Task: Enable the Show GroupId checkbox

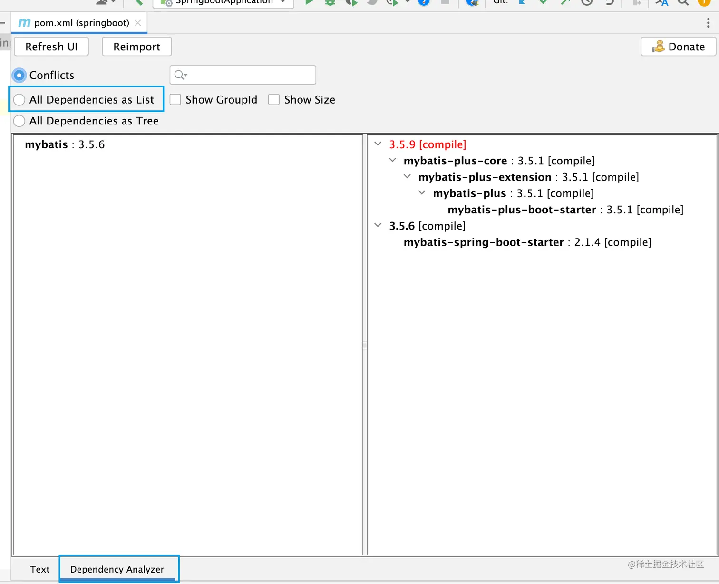Action: (175, 99)
